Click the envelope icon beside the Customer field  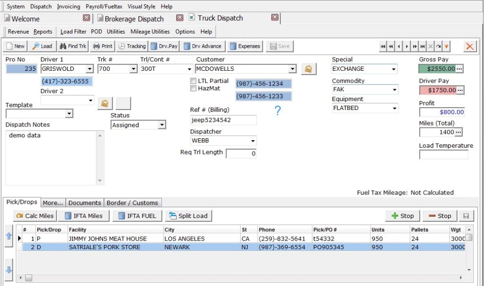[308, 69]
